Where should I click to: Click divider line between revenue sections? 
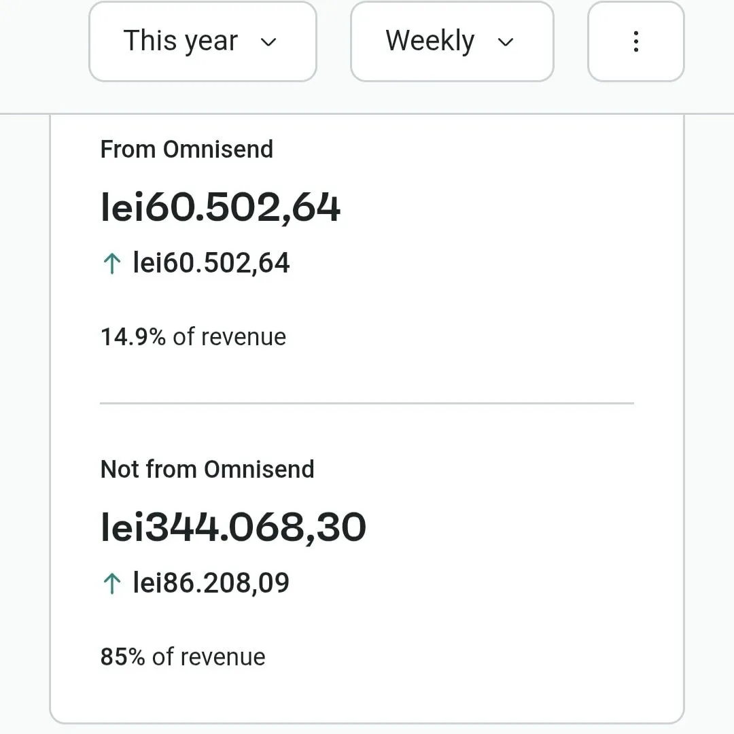point(367,403)
